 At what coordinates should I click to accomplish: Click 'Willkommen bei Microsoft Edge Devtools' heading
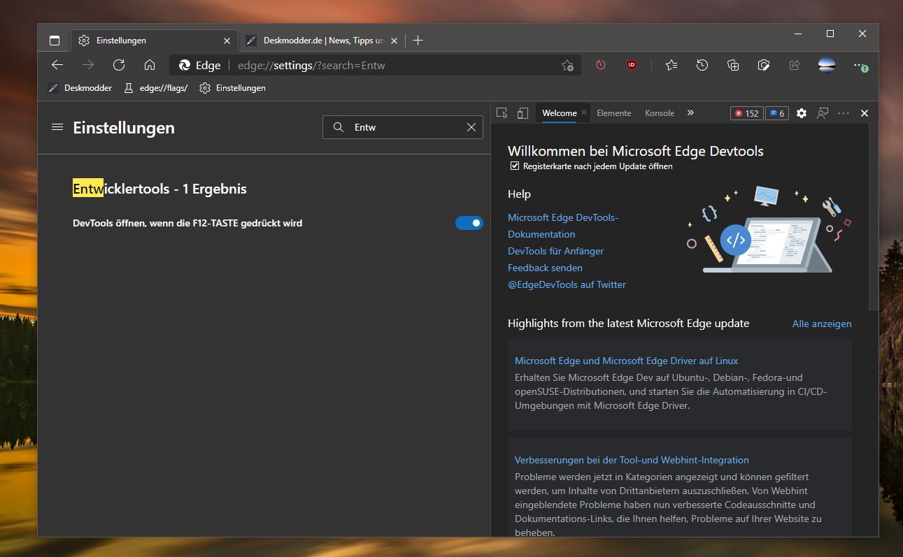click(x=636, y=151)
